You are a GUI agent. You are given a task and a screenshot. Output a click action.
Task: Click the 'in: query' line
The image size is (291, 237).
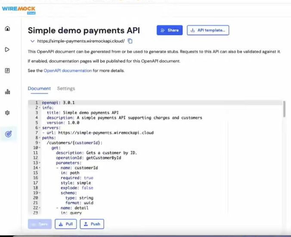71,213
